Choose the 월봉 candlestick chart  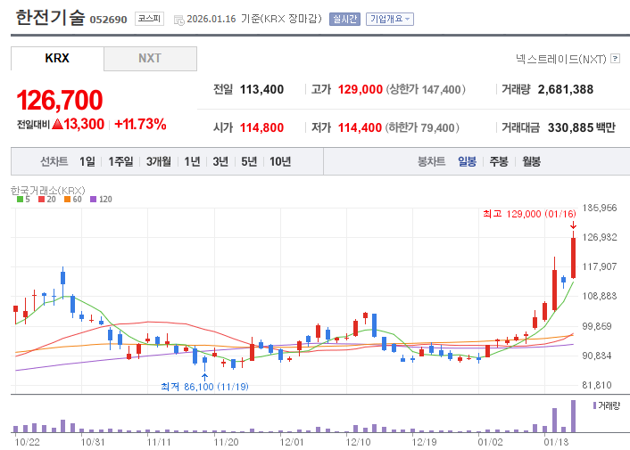point(531,161)
